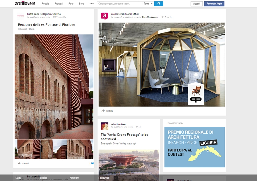Click the 'Riccione / Italia' location text

coord(26,29)
